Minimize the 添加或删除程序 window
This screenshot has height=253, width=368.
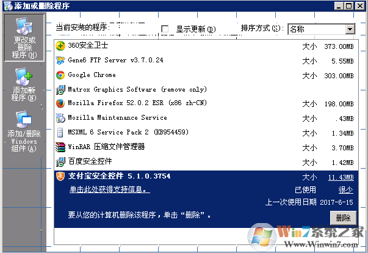coord(339,6)
